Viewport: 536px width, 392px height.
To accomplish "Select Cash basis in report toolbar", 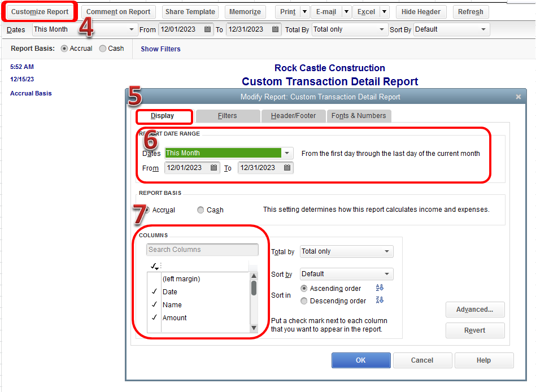I will [x=103, y=49].
